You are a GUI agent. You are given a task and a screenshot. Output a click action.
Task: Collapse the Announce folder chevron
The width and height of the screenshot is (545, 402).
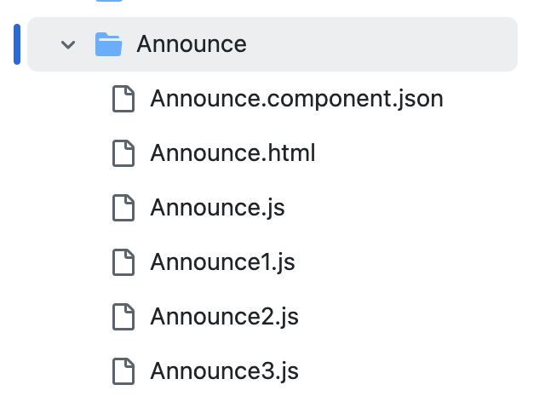(68, 44)
